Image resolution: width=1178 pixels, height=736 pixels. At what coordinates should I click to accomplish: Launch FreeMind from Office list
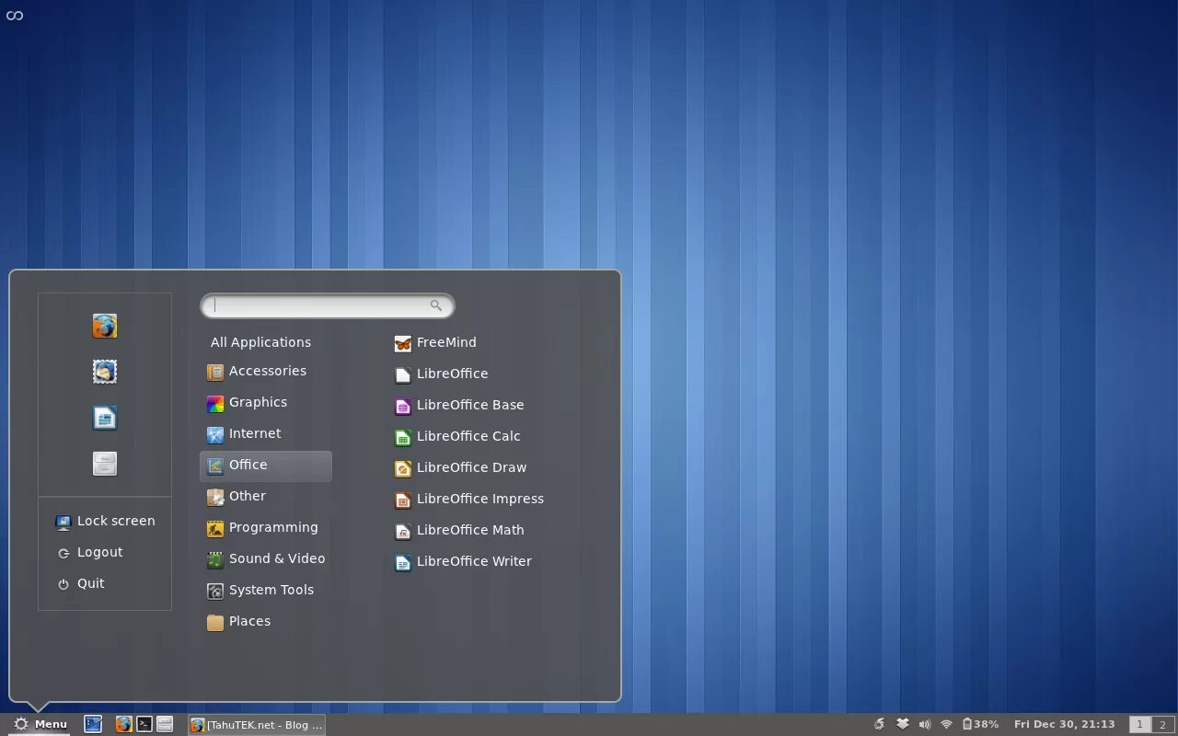point(435,342)
